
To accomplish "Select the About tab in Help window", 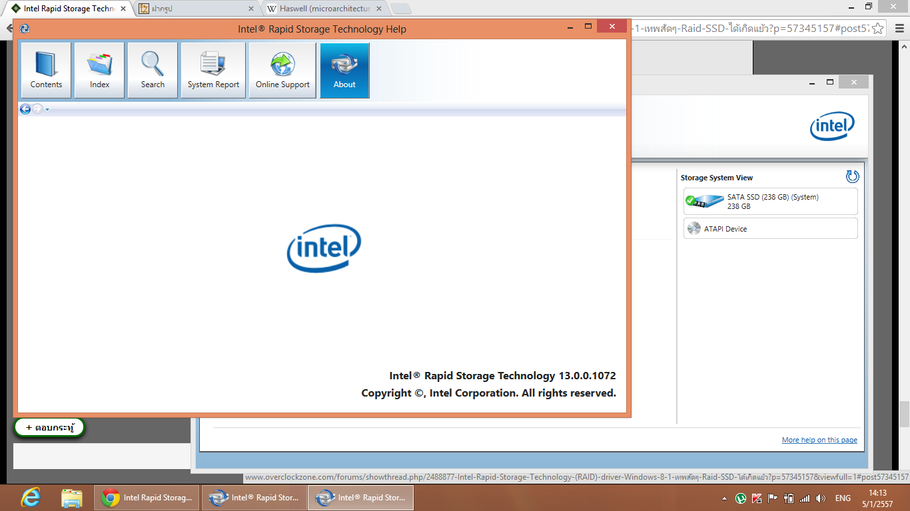I will (x=344, y=71).
